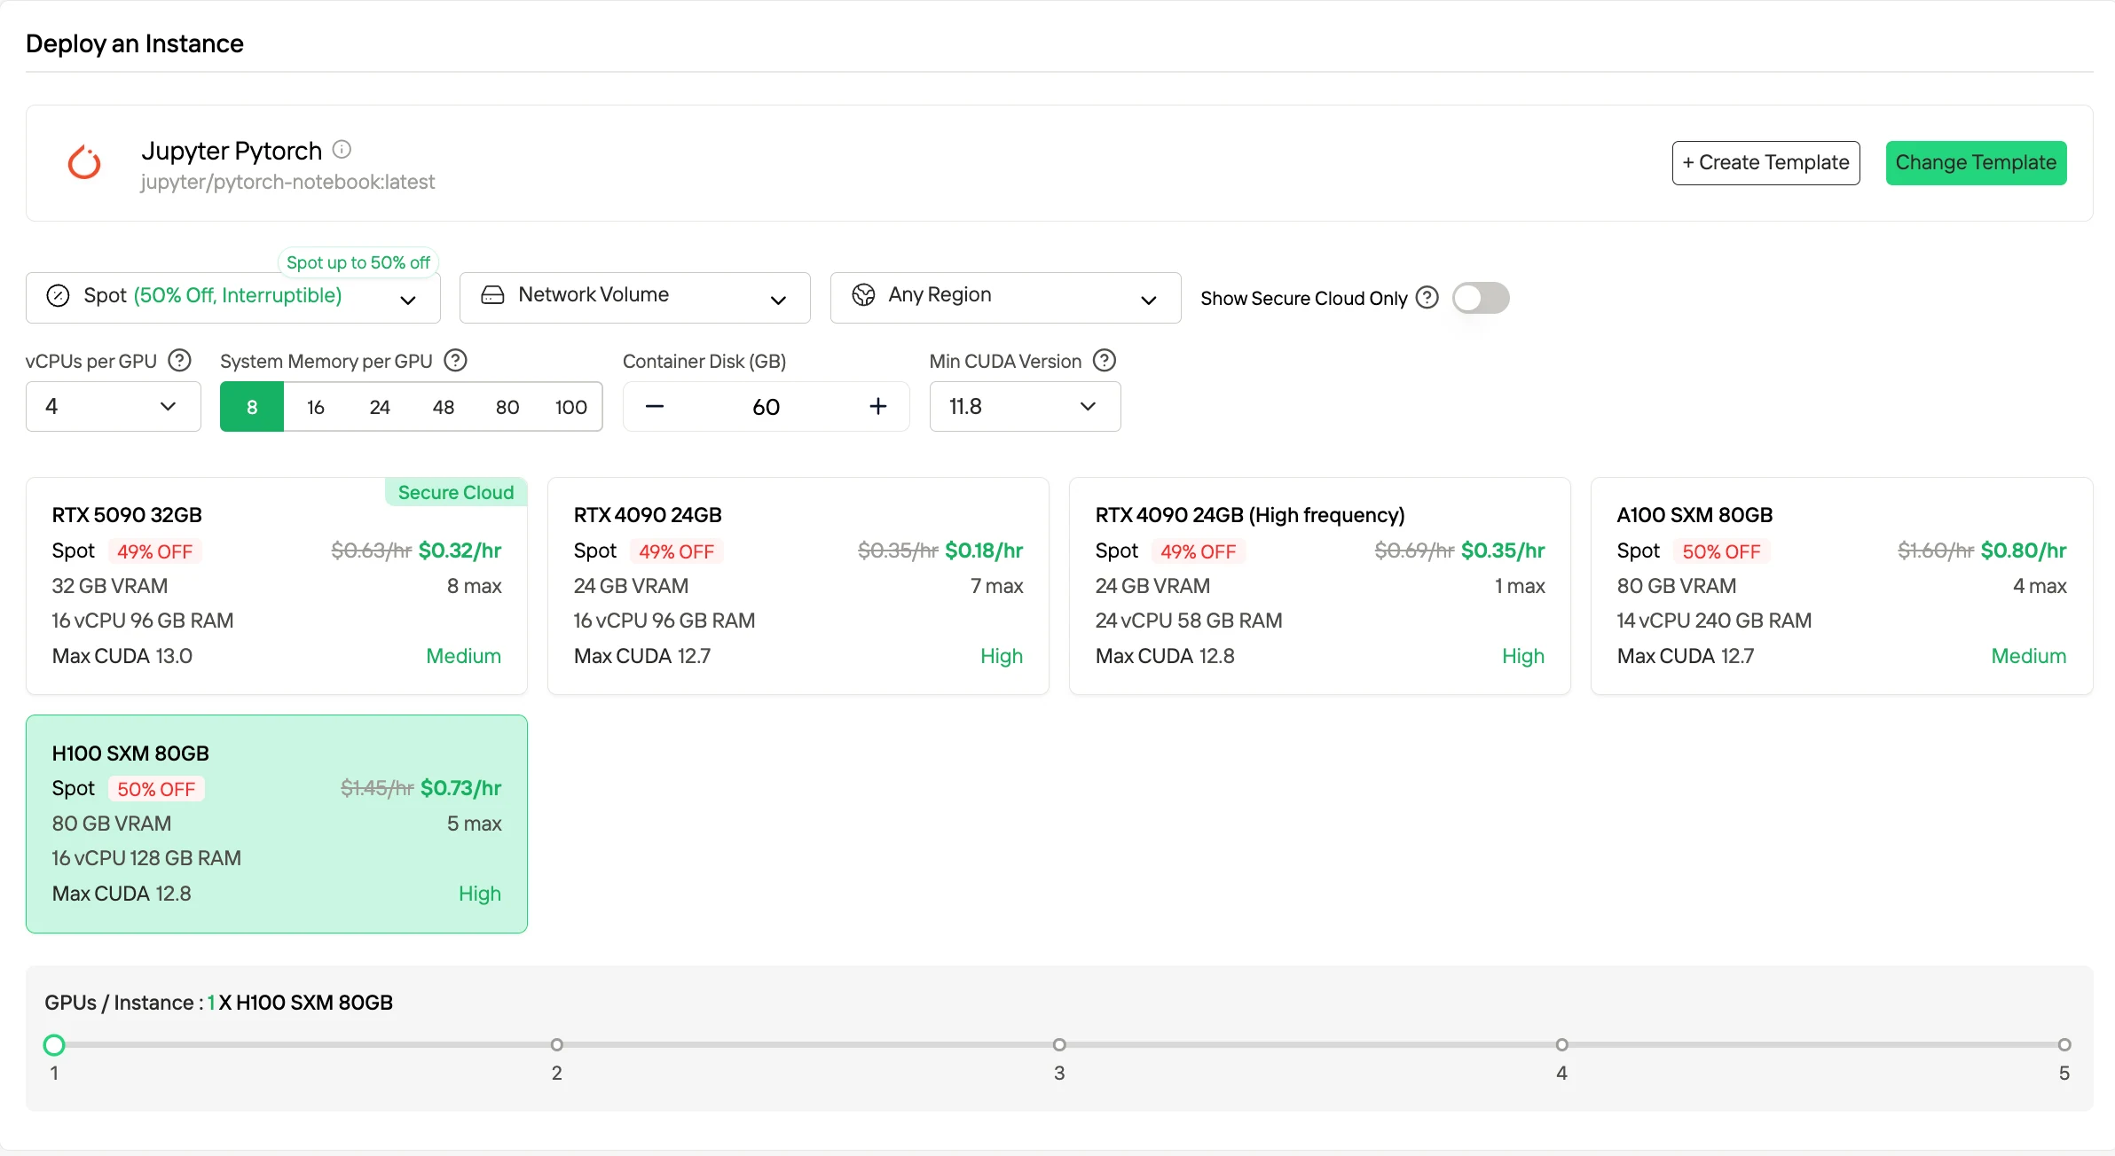Select the RTX 4090 24GB High frequency card
The height and width of the screenshot is (1156, 2115).
pyautogui.click(x=1320, y=586)
